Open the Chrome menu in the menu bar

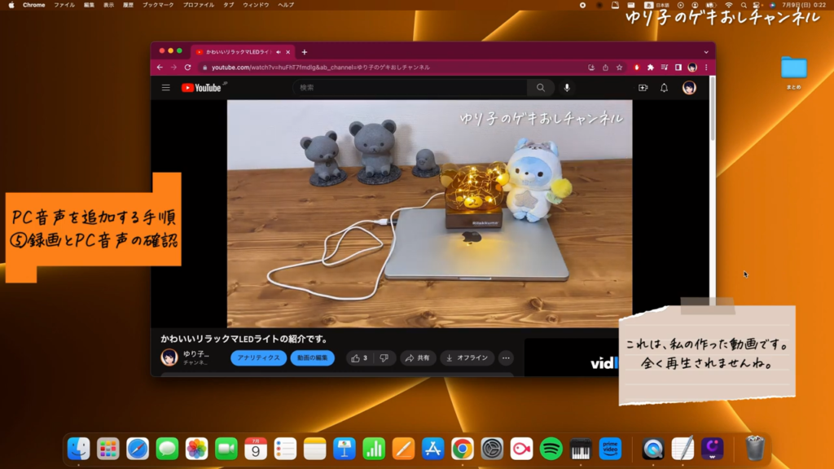[33, 5]
